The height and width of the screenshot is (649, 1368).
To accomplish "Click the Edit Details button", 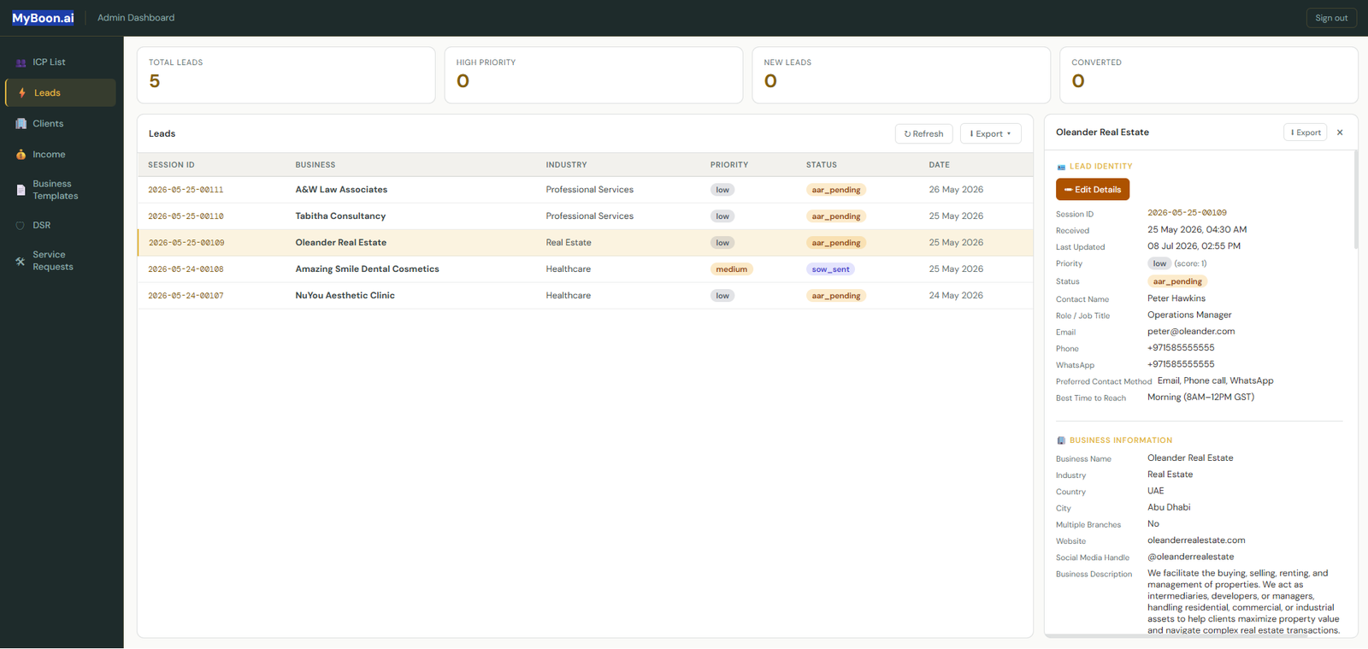I will click(1093, 190).
